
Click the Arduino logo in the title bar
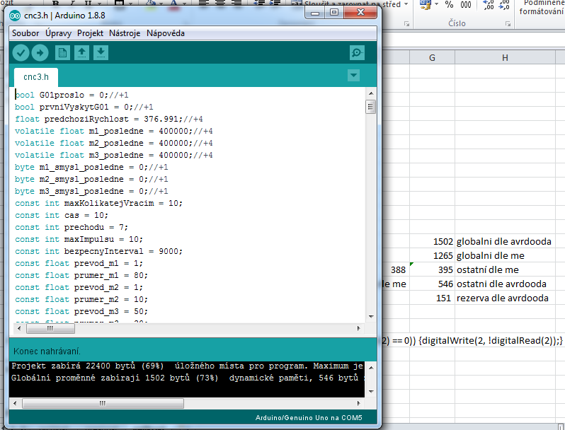[15, 16]
